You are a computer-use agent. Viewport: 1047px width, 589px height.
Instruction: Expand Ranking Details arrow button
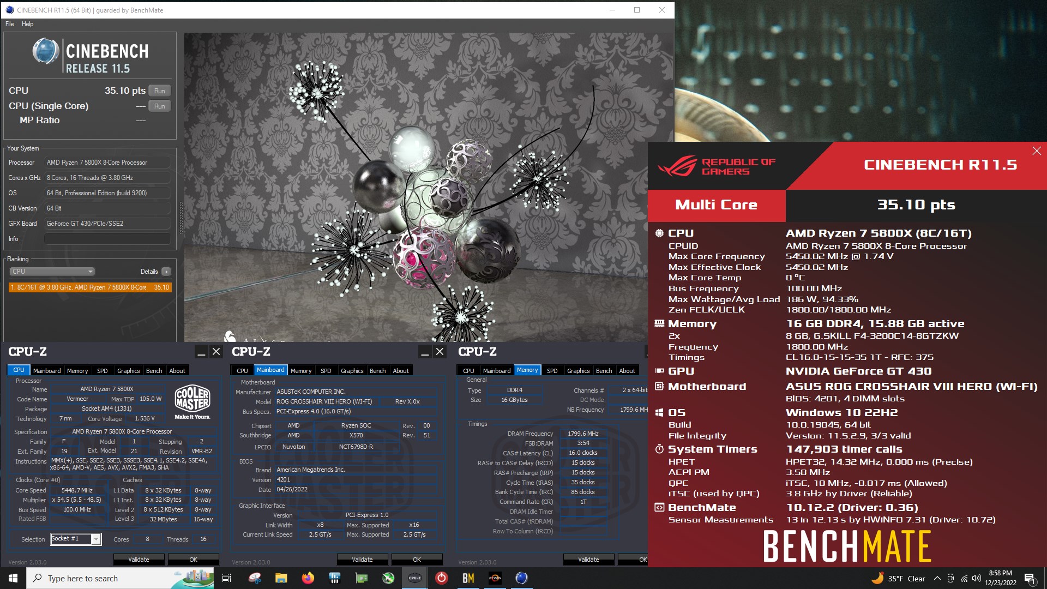[166, 272]
